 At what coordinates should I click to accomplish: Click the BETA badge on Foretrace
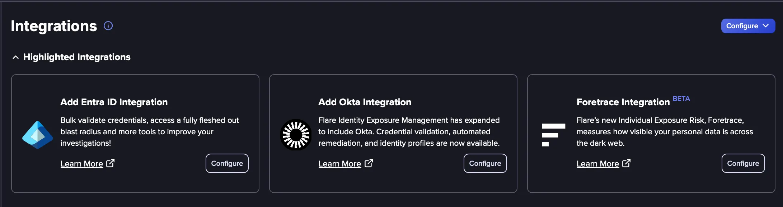click(681, 99)
